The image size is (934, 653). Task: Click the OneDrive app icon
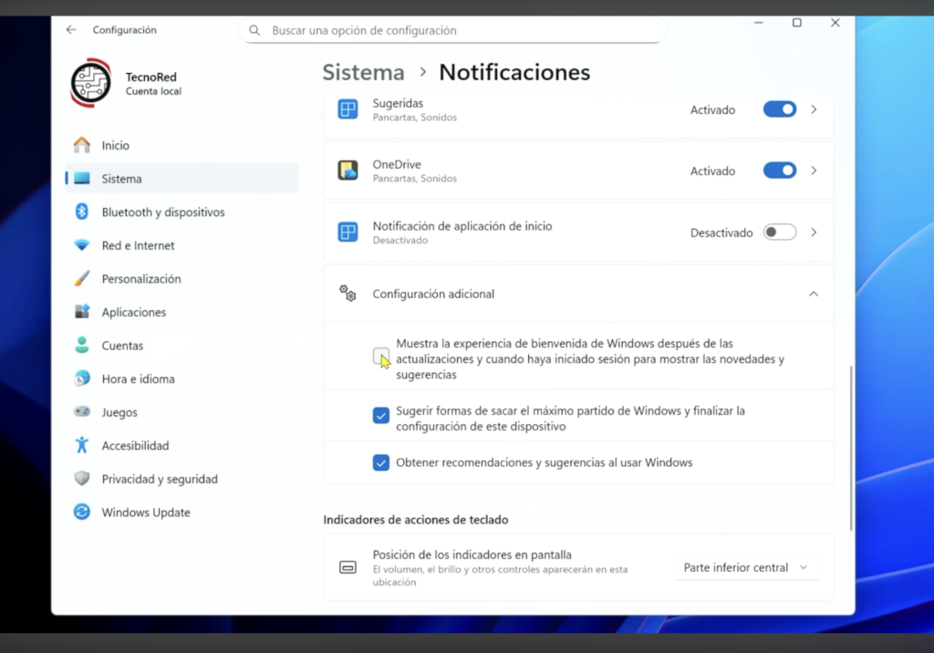point(348,171)
